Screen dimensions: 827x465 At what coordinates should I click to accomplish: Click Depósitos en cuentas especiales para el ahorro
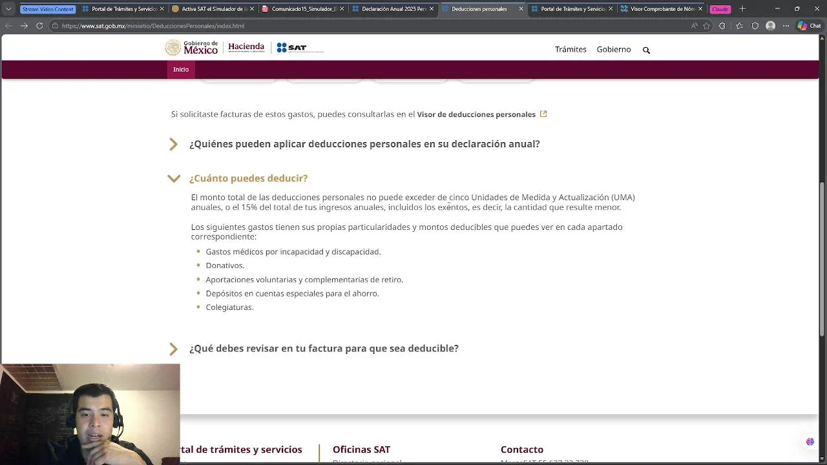[292, 293]
